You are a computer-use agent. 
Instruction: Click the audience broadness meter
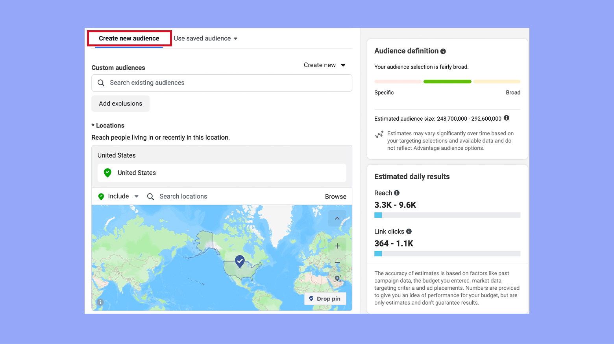pyautogui.click(x=447, y=81)
